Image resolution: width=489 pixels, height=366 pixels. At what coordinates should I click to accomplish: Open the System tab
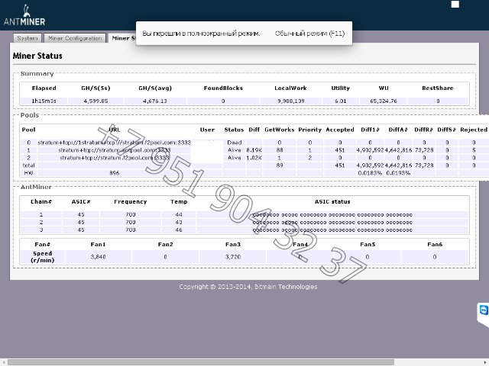(x=28, y=38)
